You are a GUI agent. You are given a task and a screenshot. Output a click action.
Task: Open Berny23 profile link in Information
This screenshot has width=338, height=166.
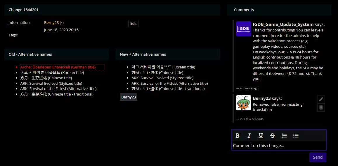coord(51,23)
